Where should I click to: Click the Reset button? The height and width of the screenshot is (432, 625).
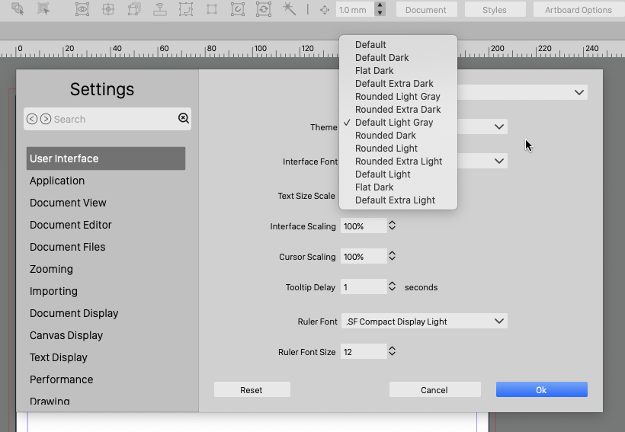(252, 390)
